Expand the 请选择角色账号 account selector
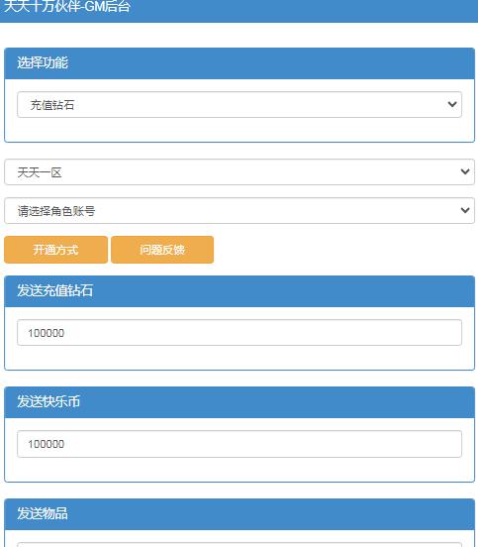 [x=239, y=210]
